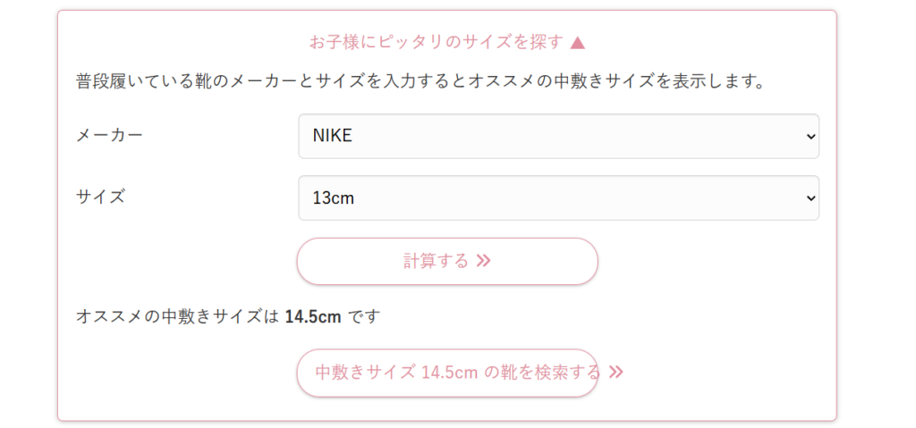Click the サイズ field label
The image size is (916, 428).
100,197
